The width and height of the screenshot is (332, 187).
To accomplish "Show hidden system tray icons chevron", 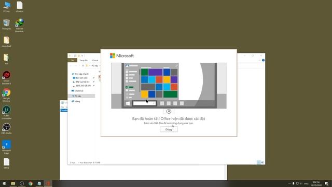I will coord(289,183).
